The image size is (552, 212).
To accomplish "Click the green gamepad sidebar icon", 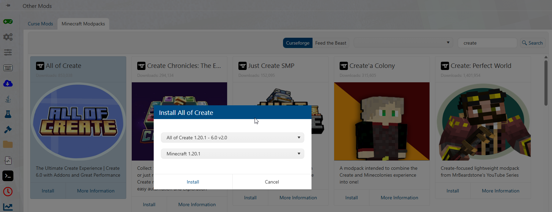I will coord(8,22).
